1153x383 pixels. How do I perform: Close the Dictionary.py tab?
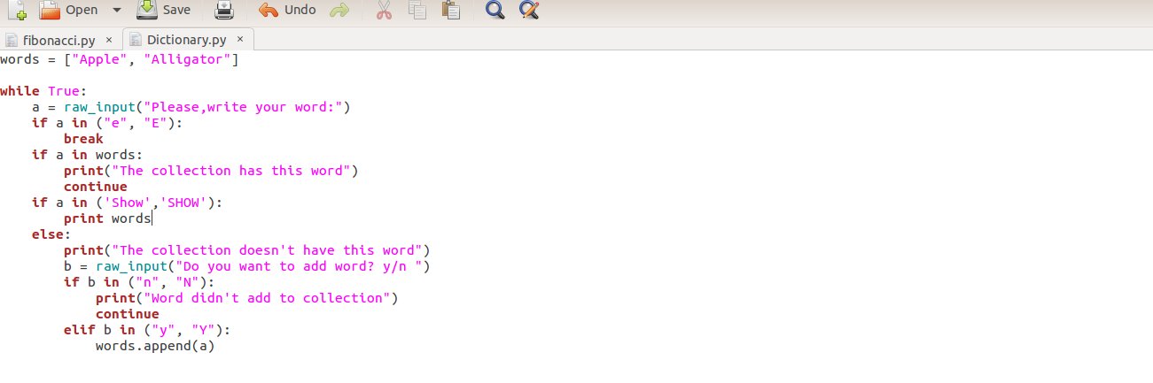[x=240, y=40]
